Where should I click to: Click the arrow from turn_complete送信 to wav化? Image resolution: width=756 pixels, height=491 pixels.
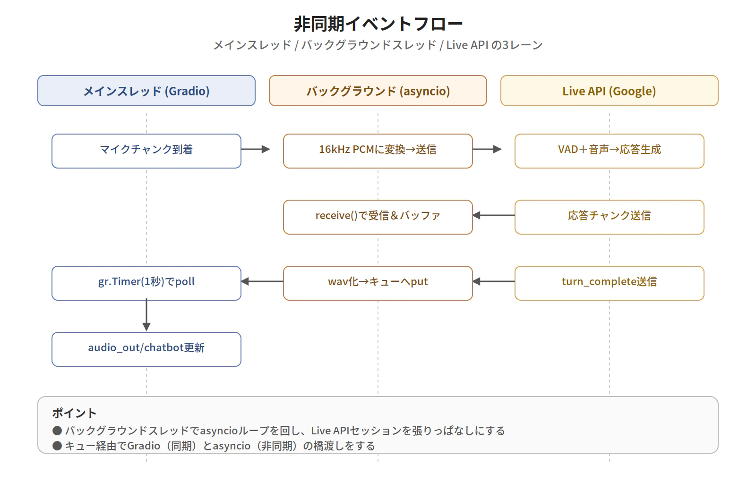(494, 283)
